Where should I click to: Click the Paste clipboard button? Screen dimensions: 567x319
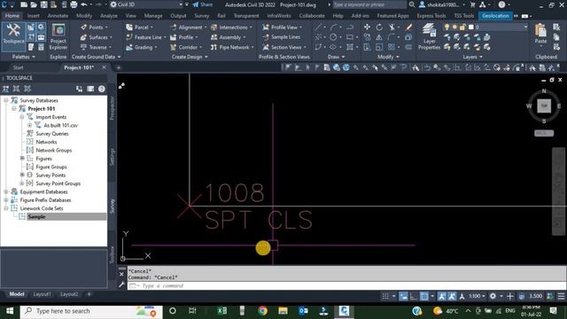[540, 34]
